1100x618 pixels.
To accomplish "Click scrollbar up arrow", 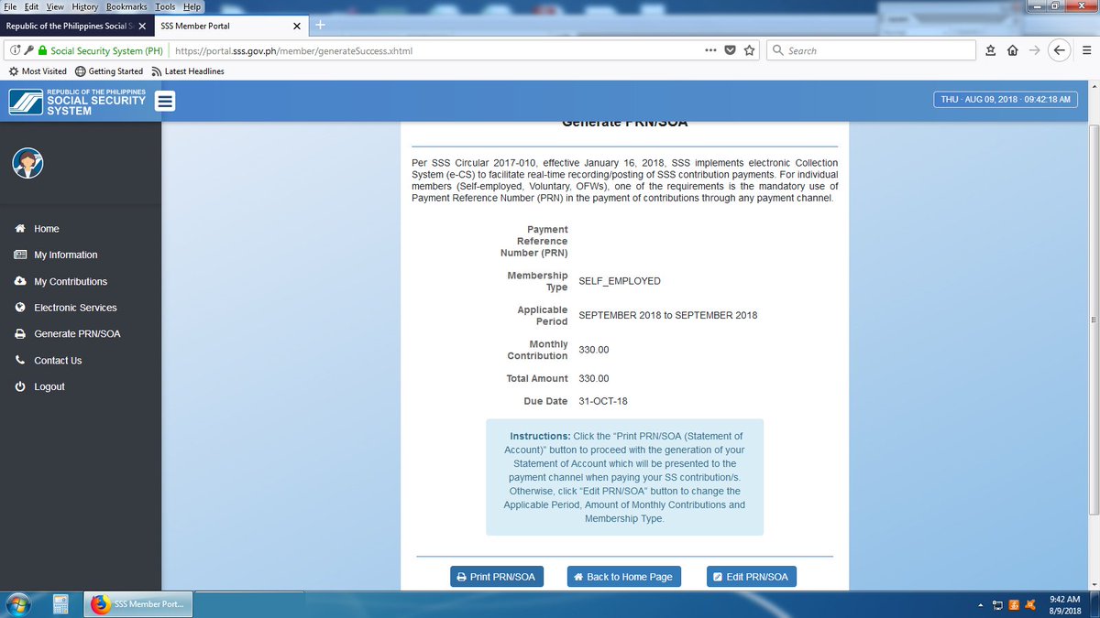I will point(1093,87).
